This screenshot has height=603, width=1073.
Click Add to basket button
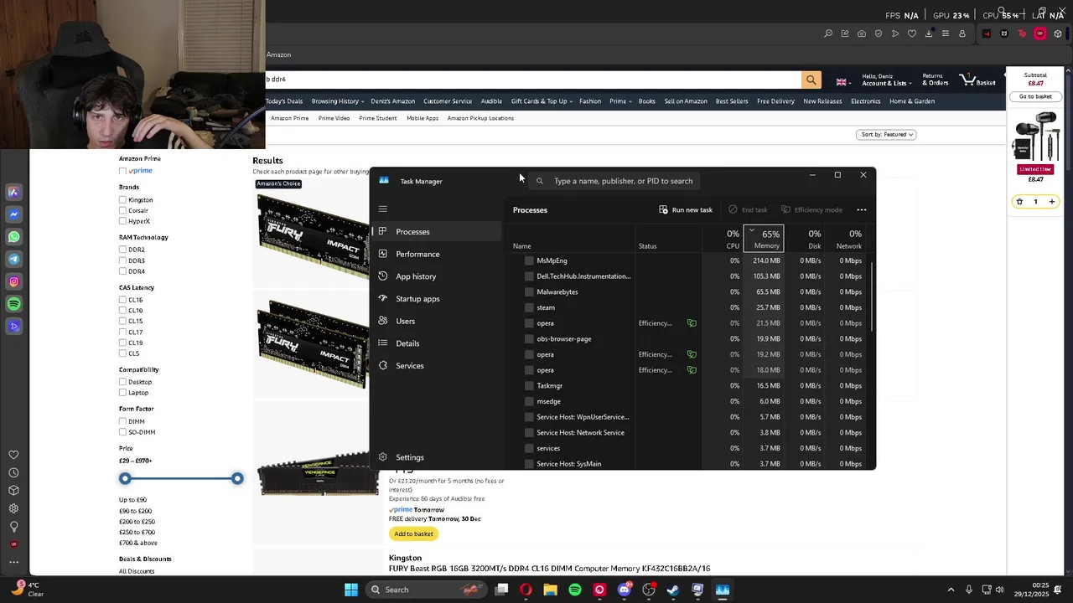[413, 533]
